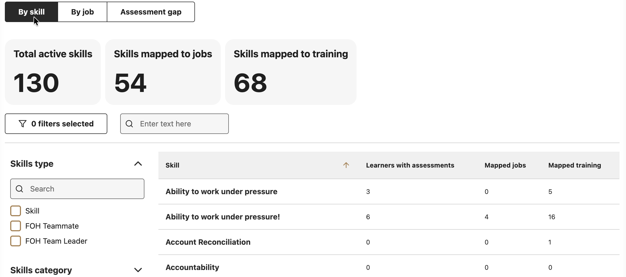Open the Account Reconciliation skill row
Screen dimensions: 626x277
[389, 242]
